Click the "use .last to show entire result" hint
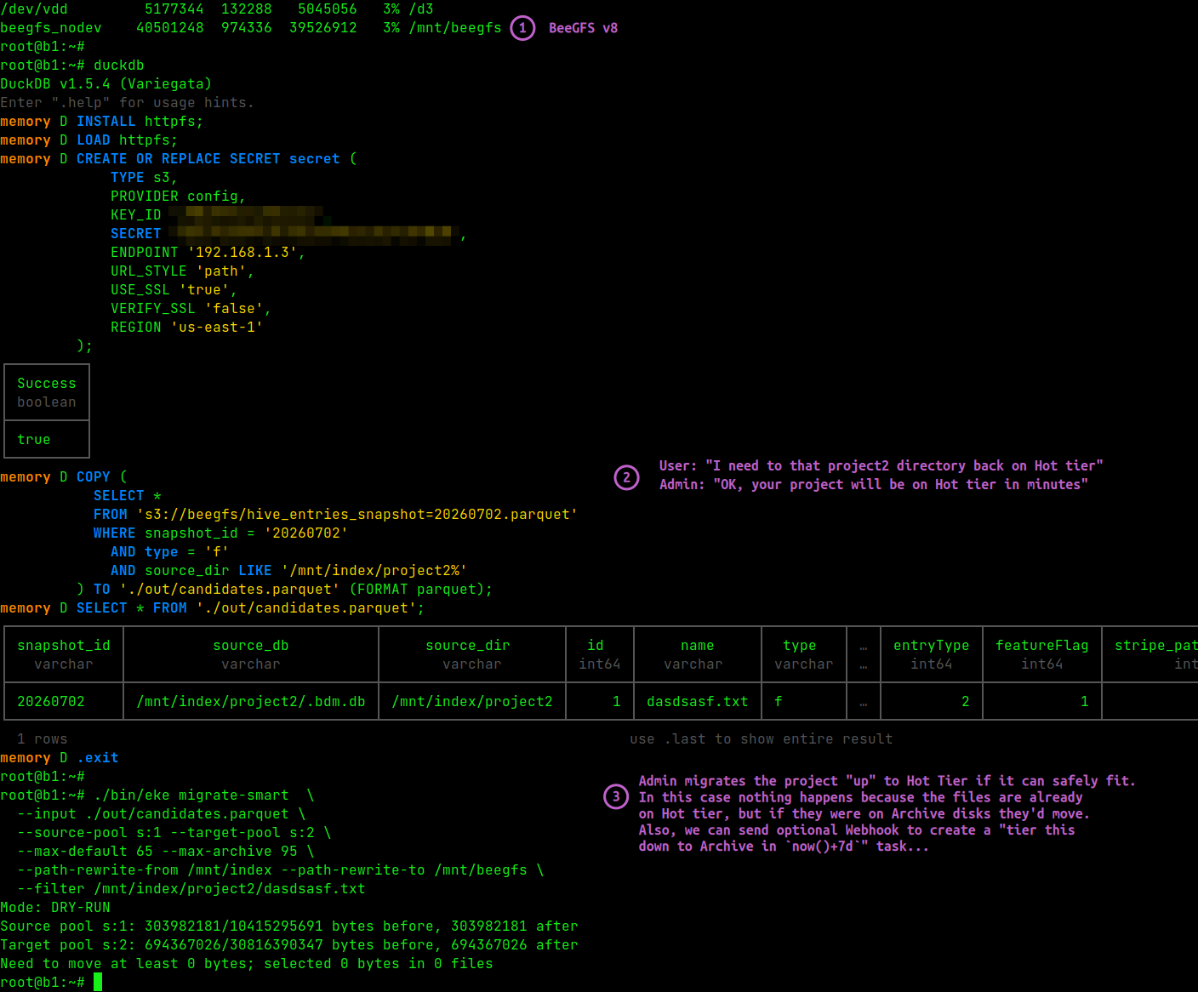Screen dimensions: 1198x992 click(762, 739)
